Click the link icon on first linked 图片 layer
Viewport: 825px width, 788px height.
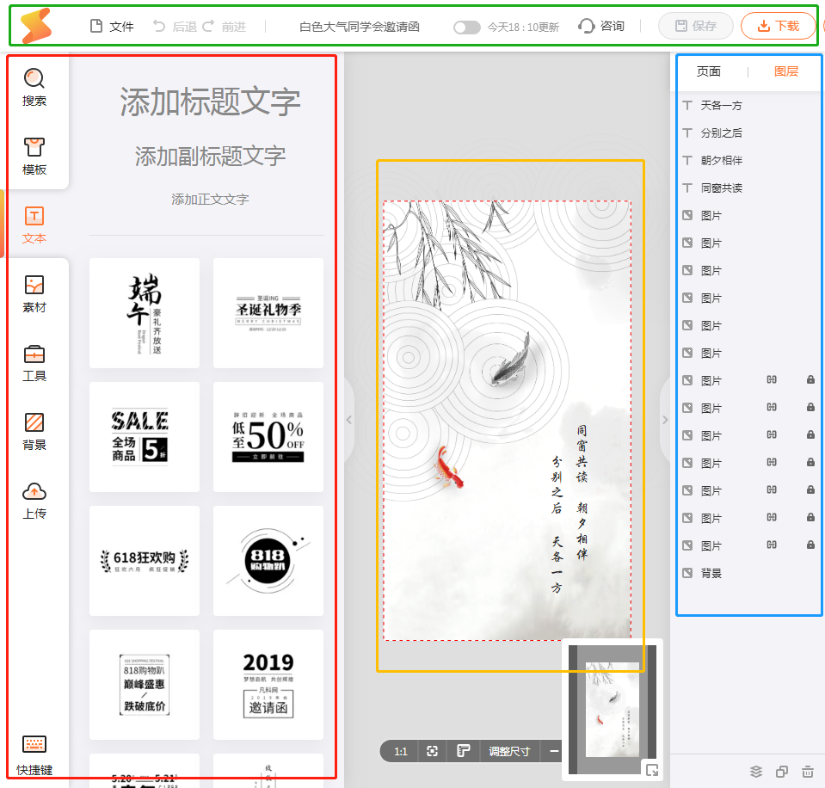[772, 379]
